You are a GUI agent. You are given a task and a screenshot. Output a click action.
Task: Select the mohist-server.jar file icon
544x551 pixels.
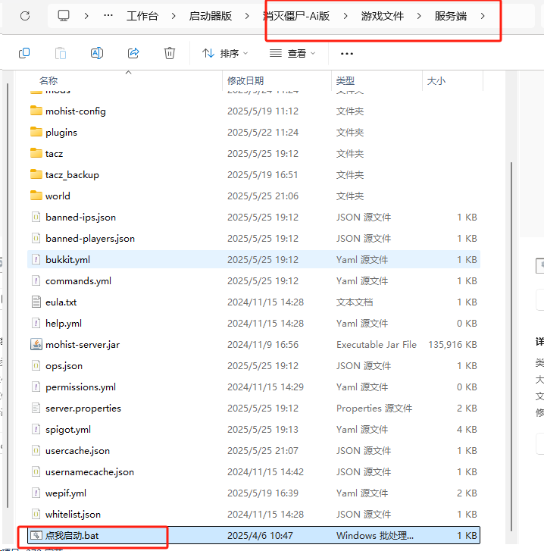(36, 344)
